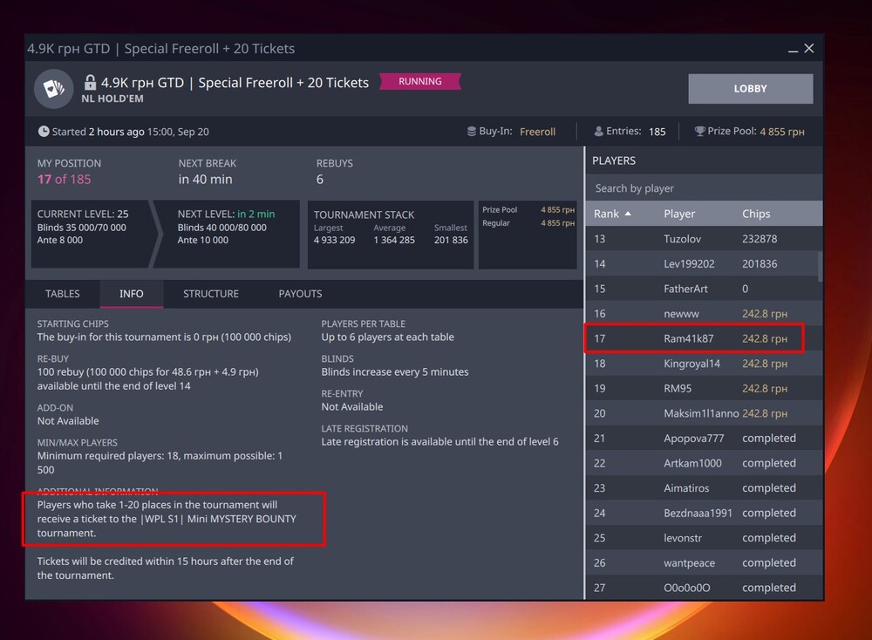Focus the Search by player field
Viewport: 872px width, 640px height.
(x=703, y=188)
